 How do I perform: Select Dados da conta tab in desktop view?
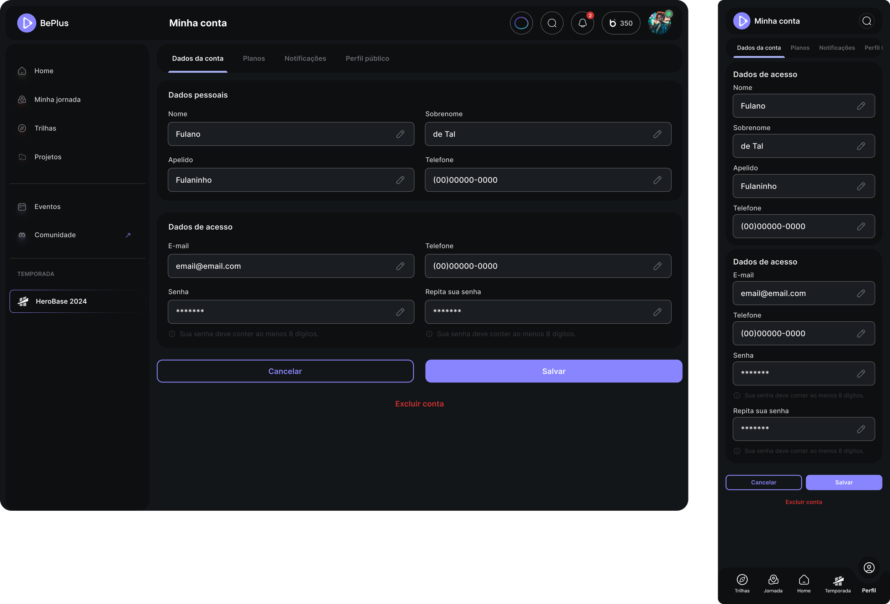coord(198,58)
